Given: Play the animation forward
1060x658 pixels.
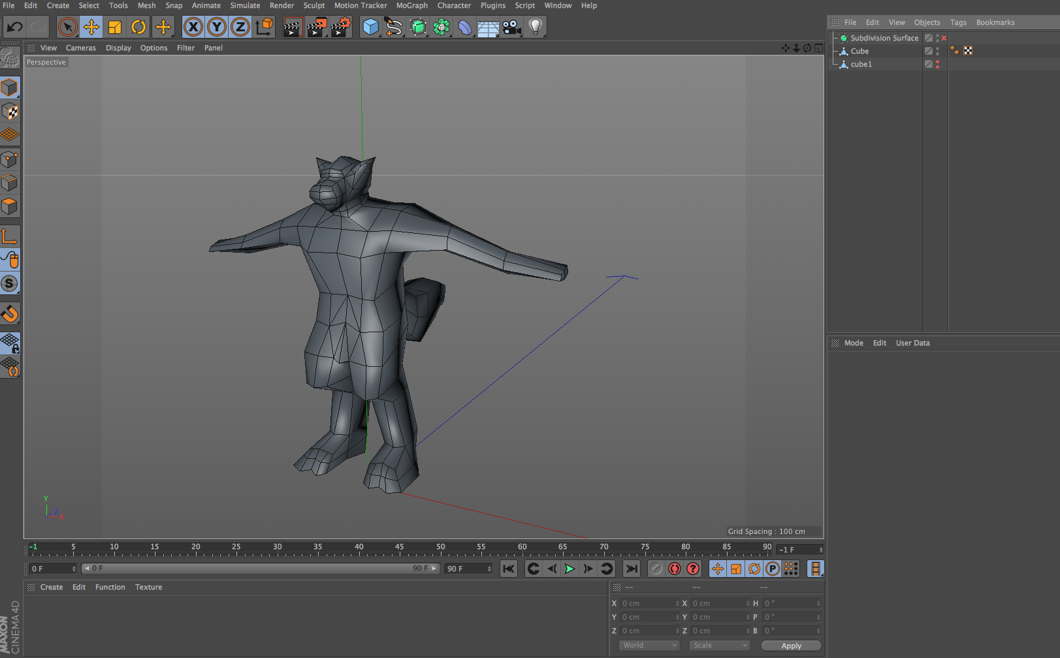Looking at the screenshot, I should point(570,569).
